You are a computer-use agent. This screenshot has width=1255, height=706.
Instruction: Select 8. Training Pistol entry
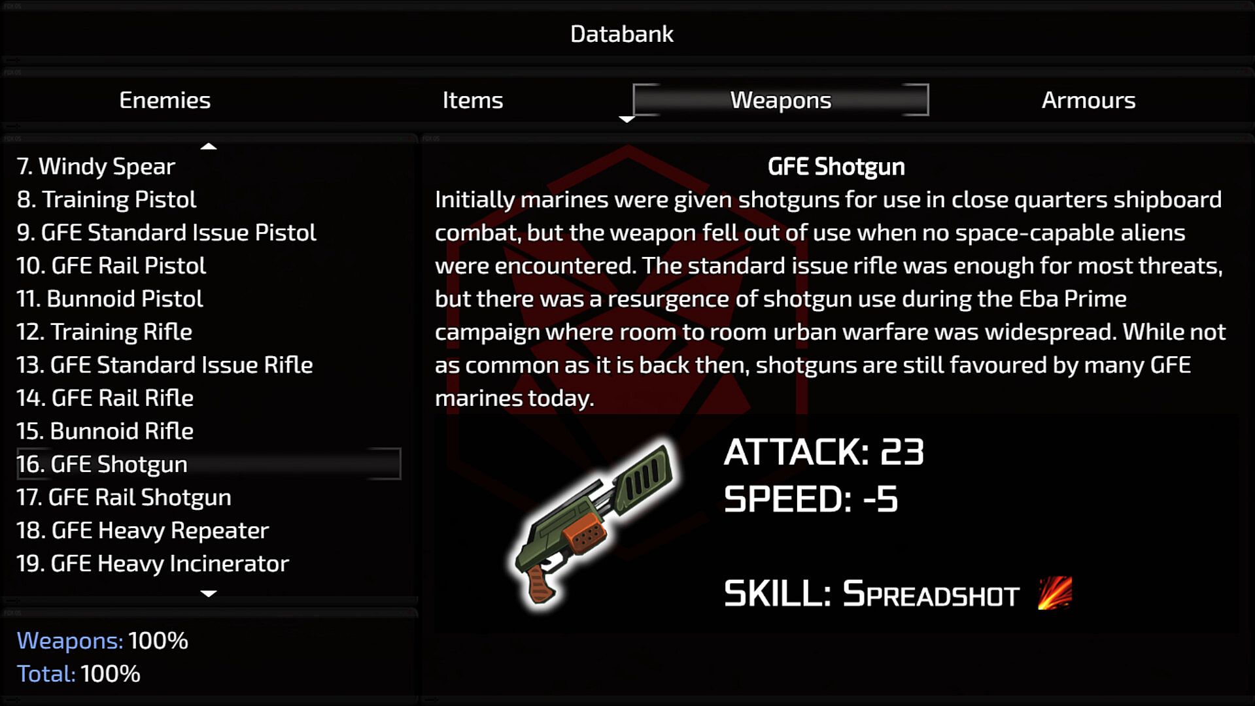[107, 199]
